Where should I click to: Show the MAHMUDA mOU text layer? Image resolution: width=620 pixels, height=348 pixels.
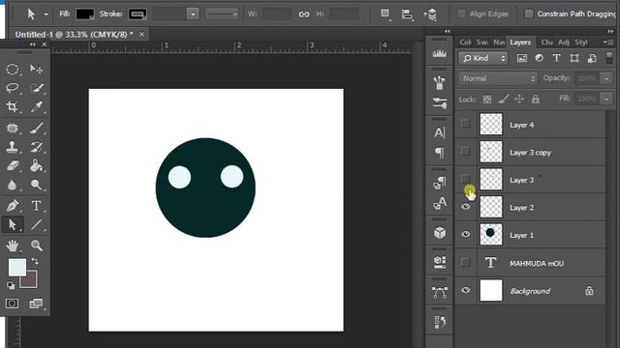pos(465,262)
